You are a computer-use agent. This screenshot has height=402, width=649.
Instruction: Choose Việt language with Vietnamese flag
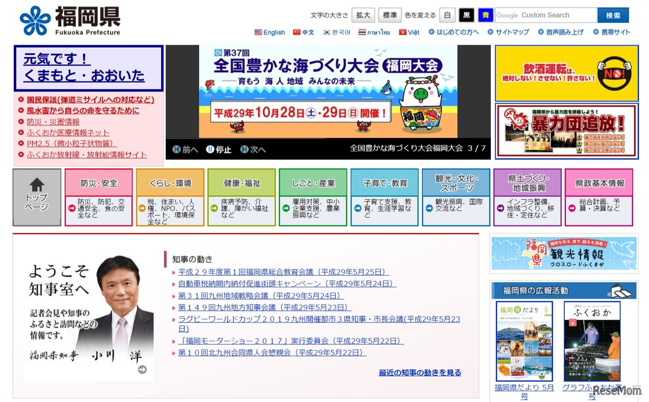(409, 32)
